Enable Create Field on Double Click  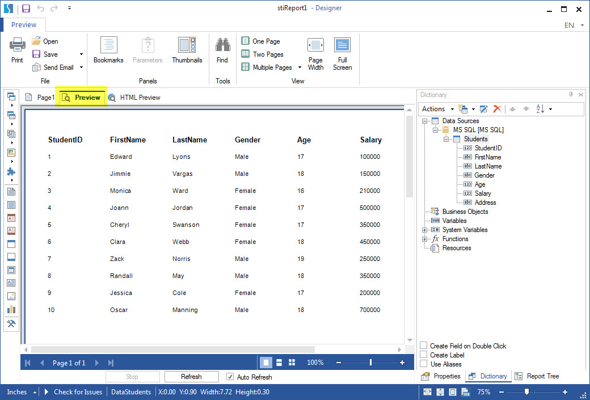coord(422,346)
